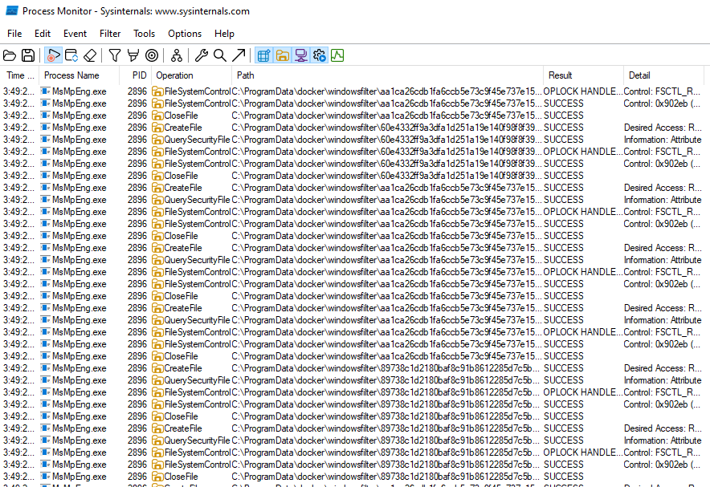Click the folder icon on the 60e4332 CreateFile row
710x487 pixels.
coord(157,128)
